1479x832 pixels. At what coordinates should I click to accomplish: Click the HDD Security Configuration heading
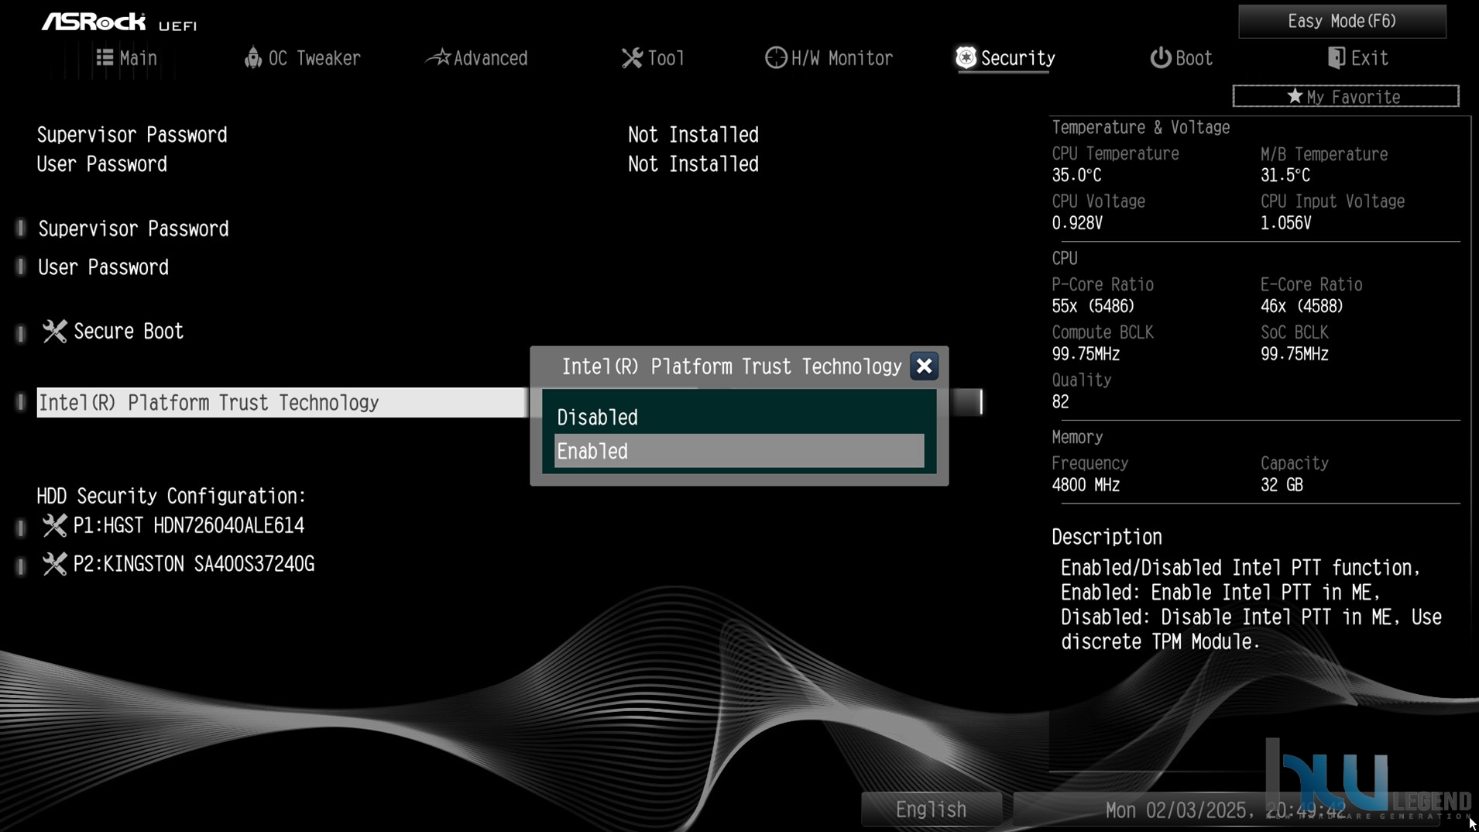tap(171, 496)
